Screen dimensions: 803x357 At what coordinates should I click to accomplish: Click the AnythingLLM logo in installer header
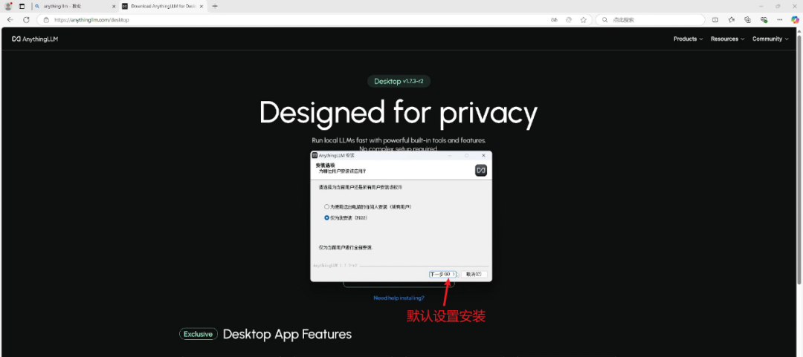click(x=480, y=170)
